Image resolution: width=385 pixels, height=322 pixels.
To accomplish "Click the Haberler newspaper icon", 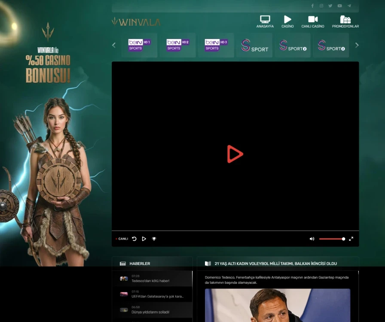I will coord(123,264).
